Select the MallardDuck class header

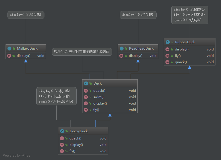pos(27,49)
